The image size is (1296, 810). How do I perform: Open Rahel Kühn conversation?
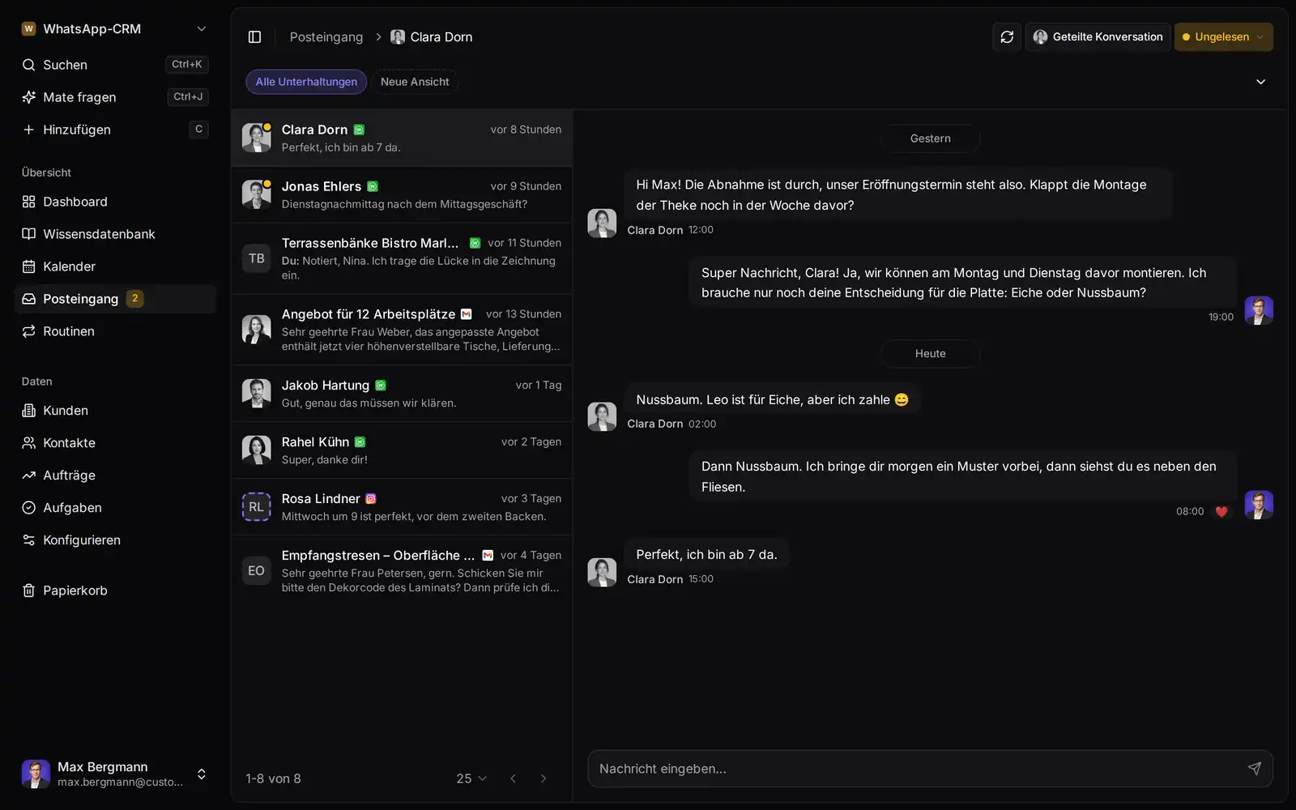[402, 450]
